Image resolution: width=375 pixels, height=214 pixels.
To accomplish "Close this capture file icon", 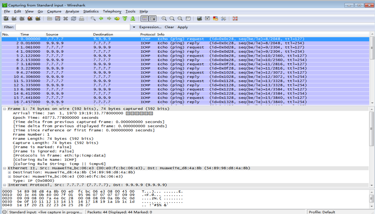I will [66, 19].
